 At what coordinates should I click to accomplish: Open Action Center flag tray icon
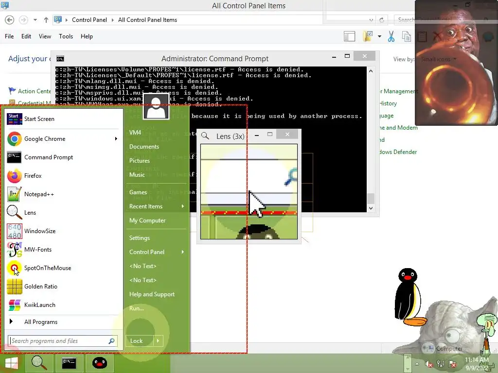click(452, 364)
